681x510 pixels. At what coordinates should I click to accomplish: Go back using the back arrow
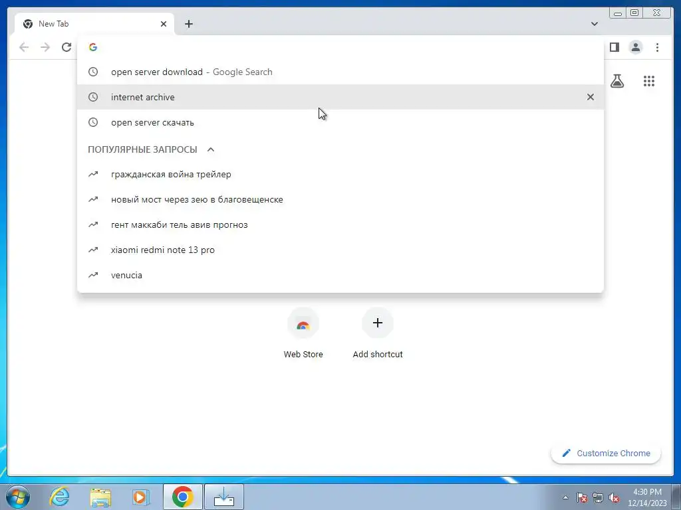pyautogui.click(x=24, y=47)
